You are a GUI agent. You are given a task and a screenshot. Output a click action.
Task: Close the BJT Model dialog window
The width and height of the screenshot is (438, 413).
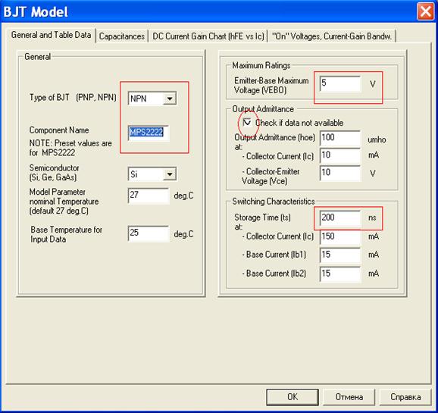[425, 11]
